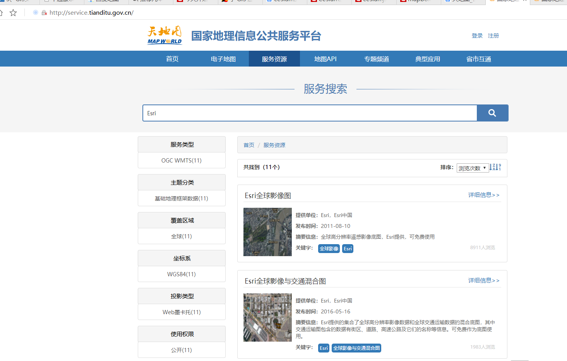Click 服务资源 in the breadcrumb

274,145
